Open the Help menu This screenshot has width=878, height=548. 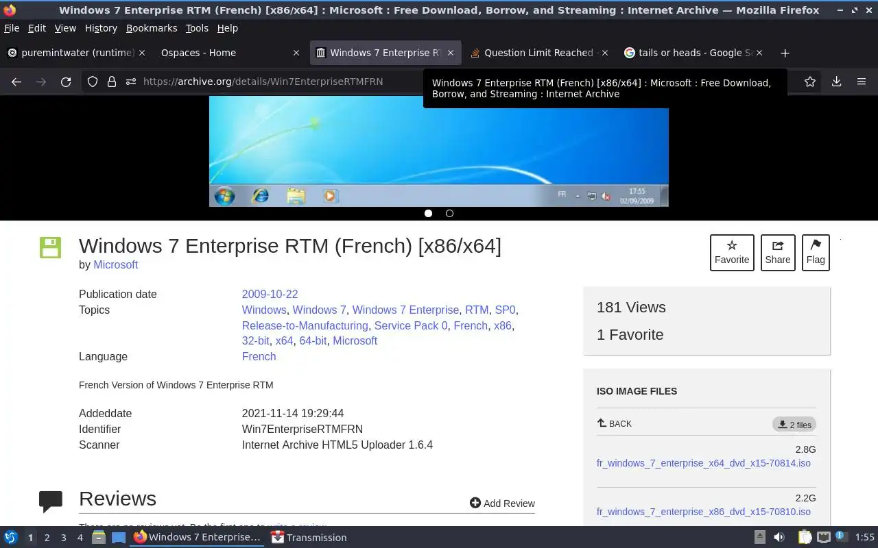click(x=228, y=28)
